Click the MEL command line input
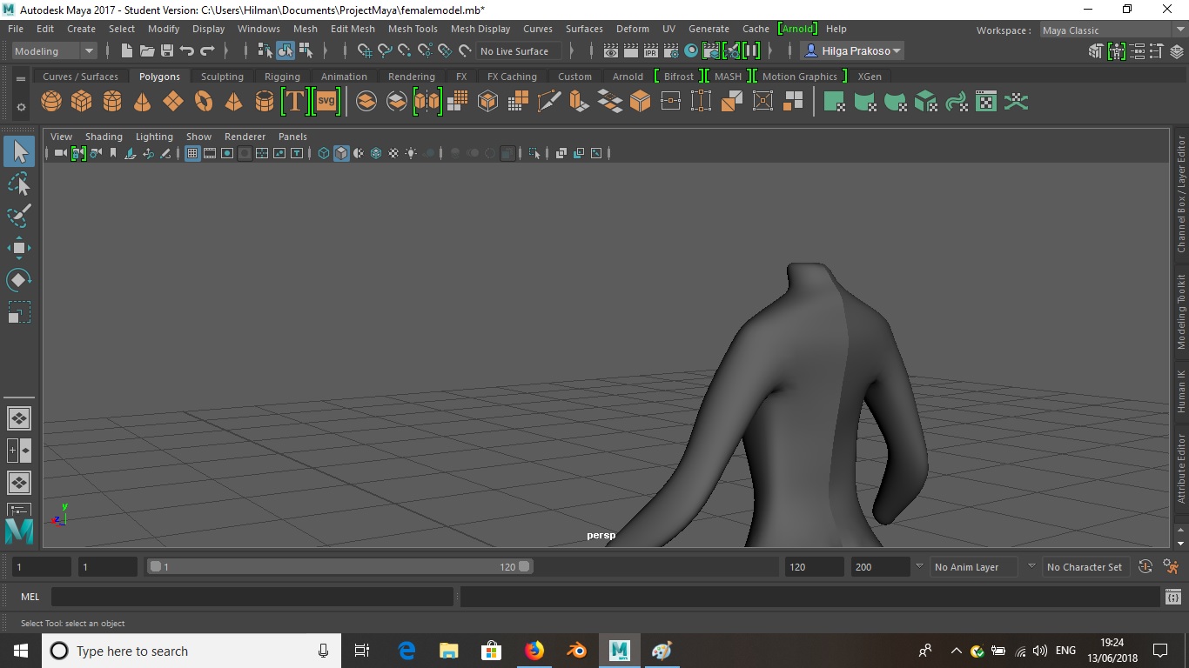The height and width of the screenshot is (668, 1189). 252,598
